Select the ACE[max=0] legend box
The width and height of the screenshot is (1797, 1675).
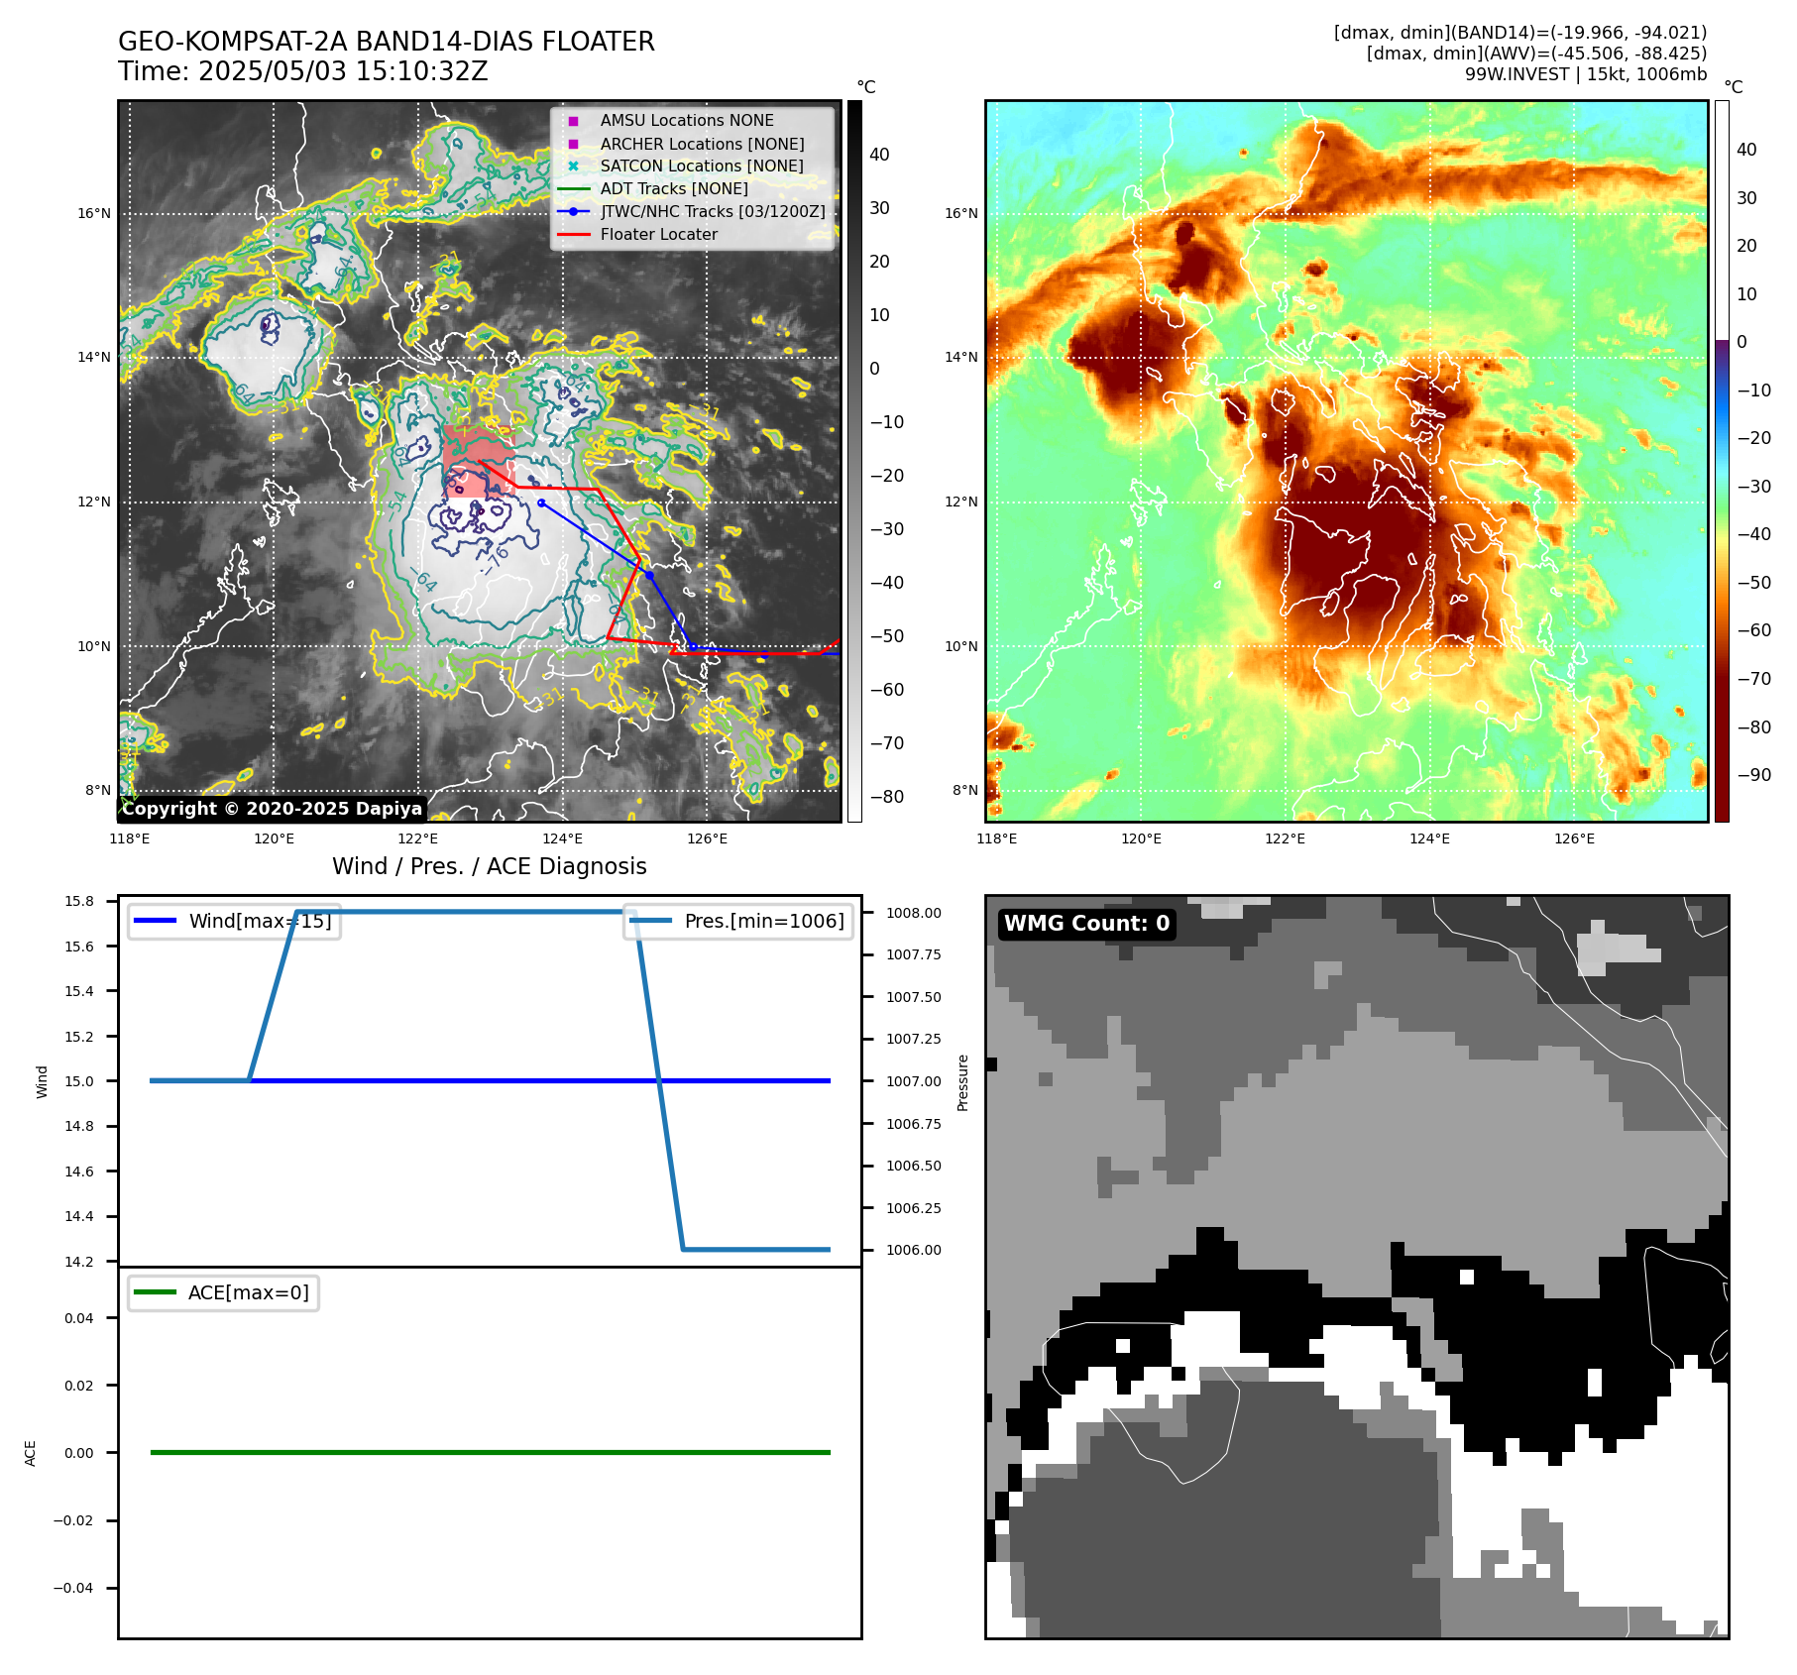pos(223,1292)
